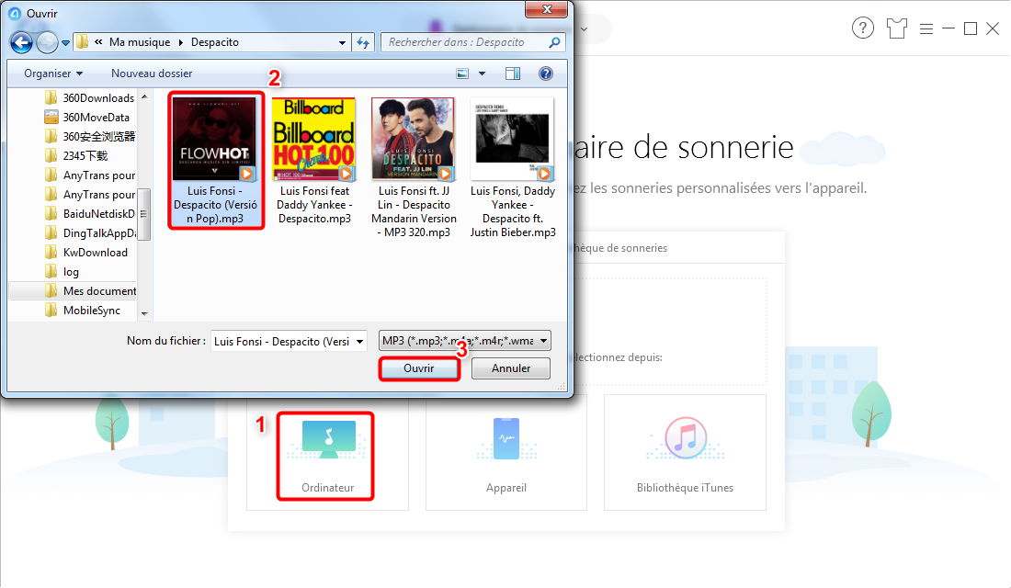1011x588 pixels.
Task: Open the help question mark icon
Action: point(862,28)
